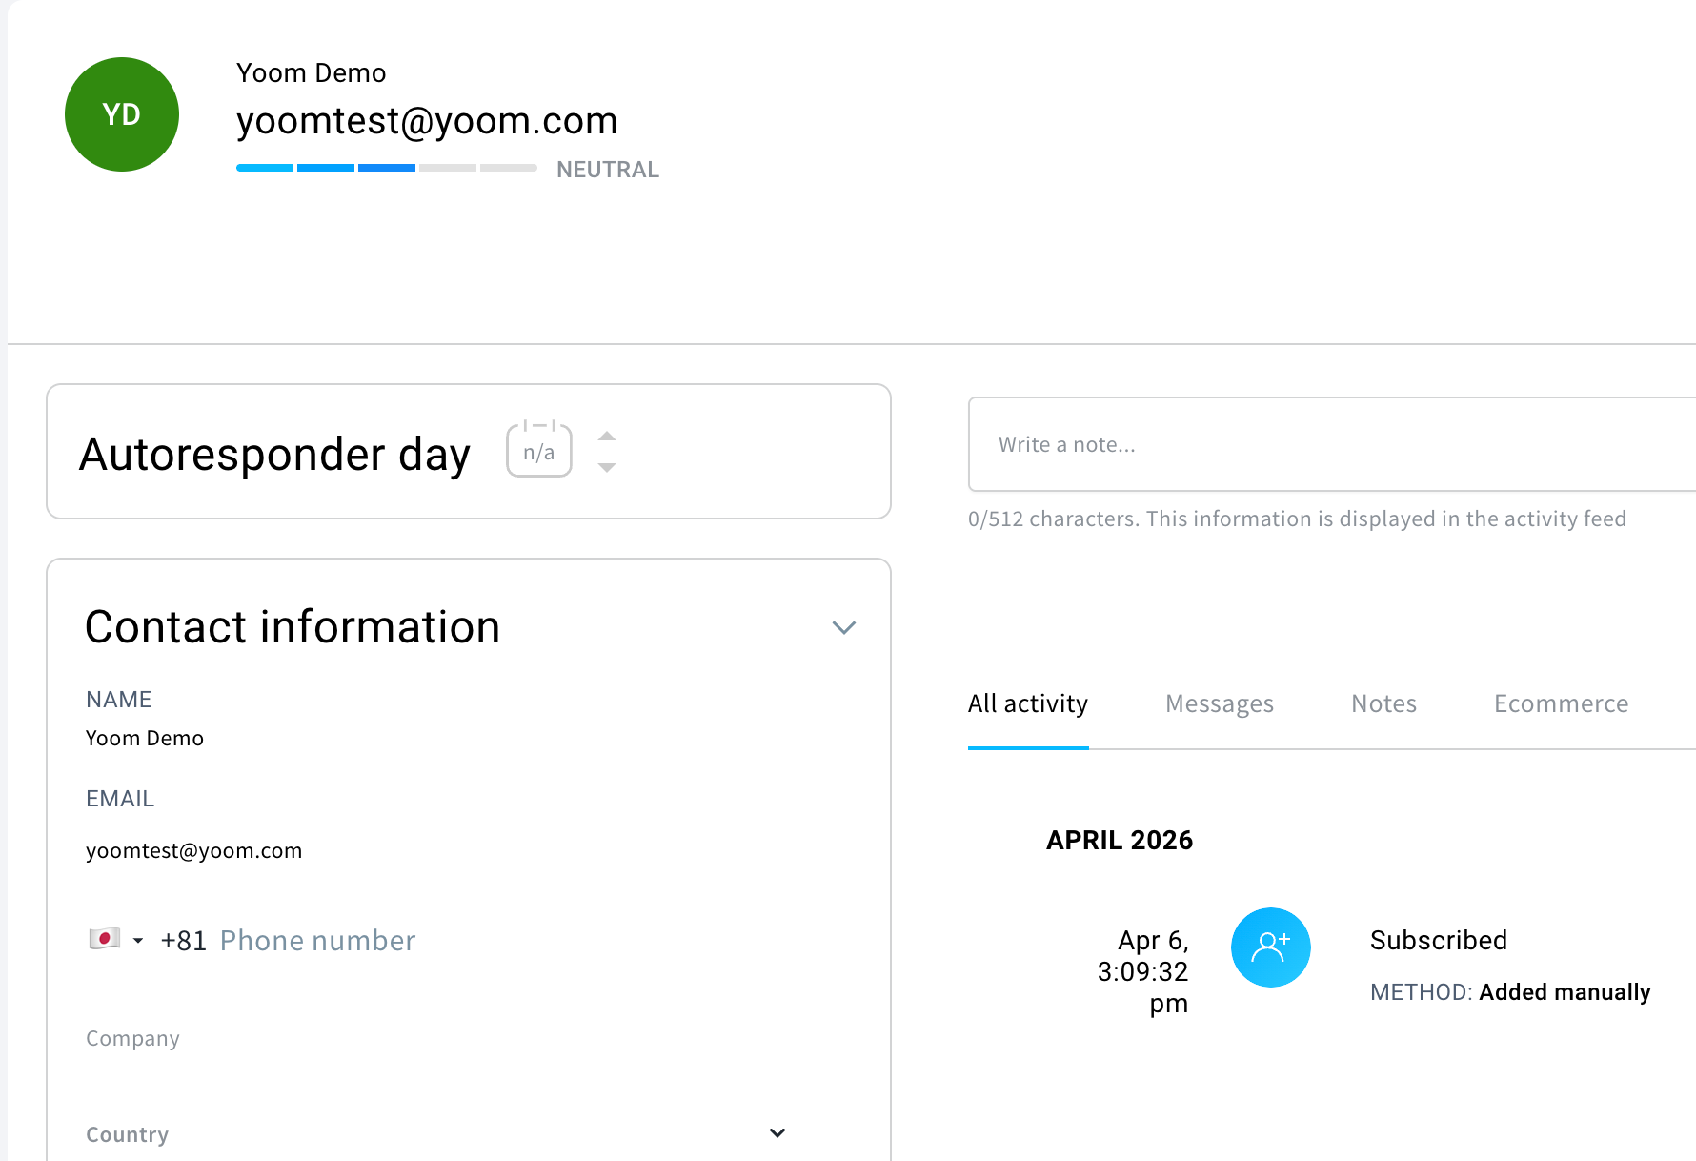Click the Japan flag icon
This screenshot has height=1161, width=1696.
(104, 939)
